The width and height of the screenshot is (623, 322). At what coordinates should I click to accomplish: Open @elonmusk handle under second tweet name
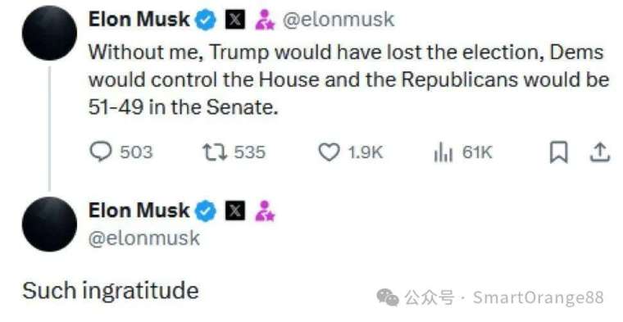click(x=143, y=238)
